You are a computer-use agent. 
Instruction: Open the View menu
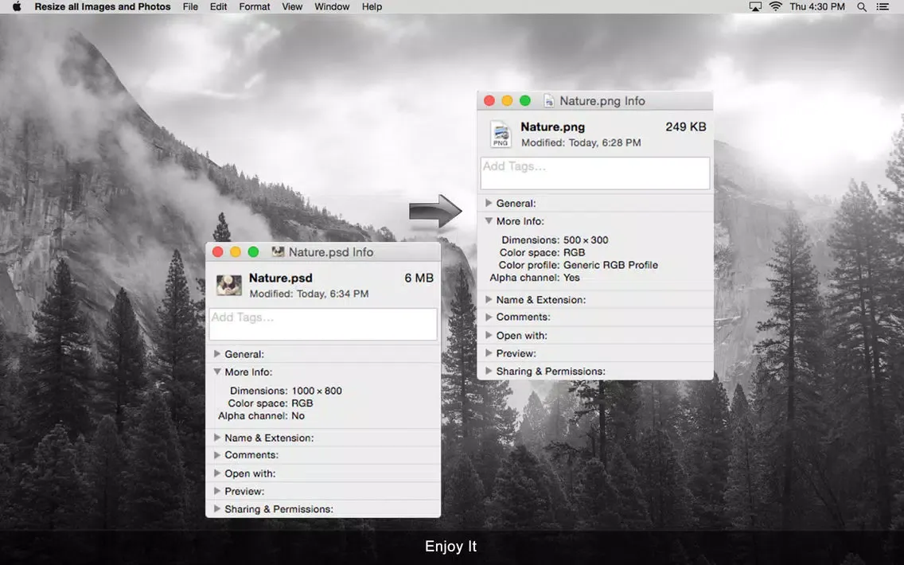[x=292, y=7]
